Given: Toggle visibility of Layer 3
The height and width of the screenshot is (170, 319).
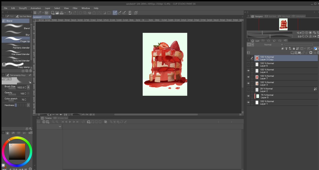Looking at the screenshot, I should point(248,83).
